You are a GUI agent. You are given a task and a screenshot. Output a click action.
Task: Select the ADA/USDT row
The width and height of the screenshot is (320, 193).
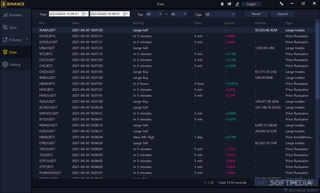pos(174,102)
